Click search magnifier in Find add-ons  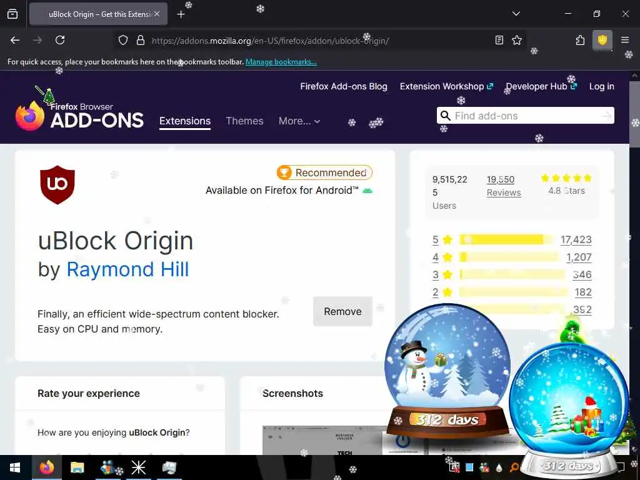[x=446, y=116]
